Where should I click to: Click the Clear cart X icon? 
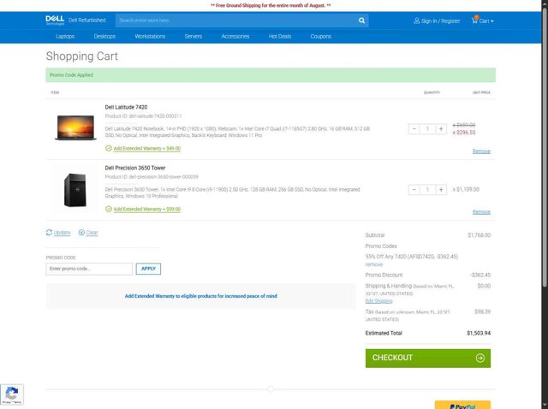(81, 232)
